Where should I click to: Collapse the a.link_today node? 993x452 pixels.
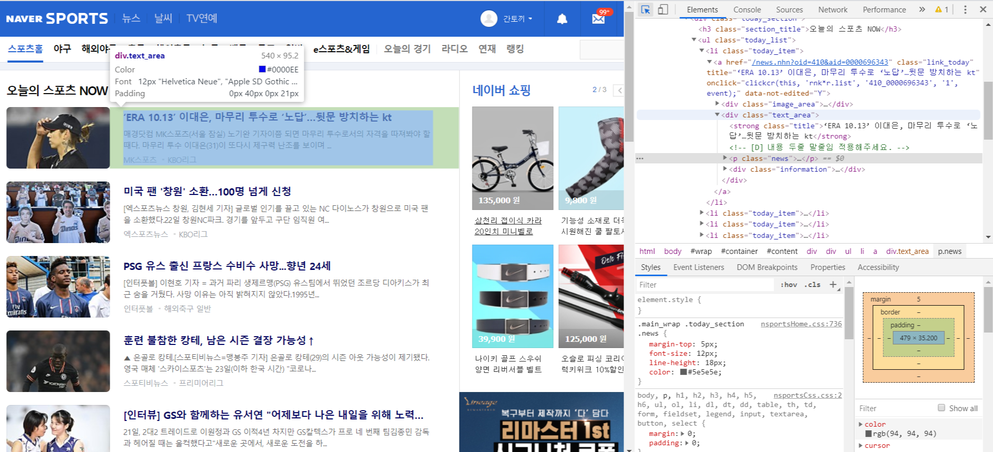[709, 62]
